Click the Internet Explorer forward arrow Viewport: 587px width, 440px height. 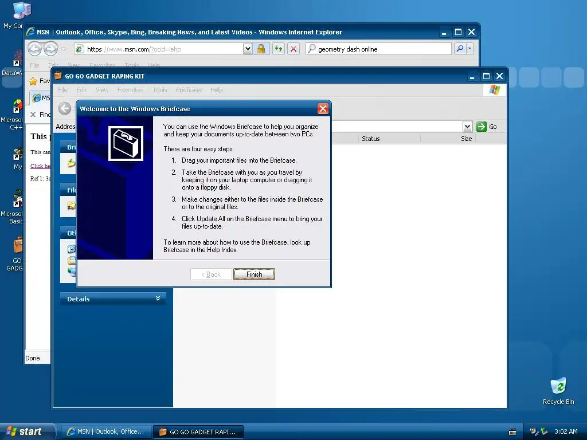pos(50,49)
